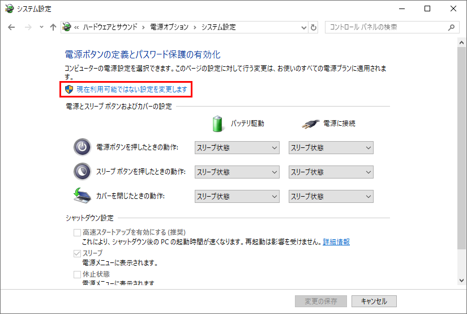The image size is (467, 314).
Task: Click the キャンセル button
Action: coord(374,301)
